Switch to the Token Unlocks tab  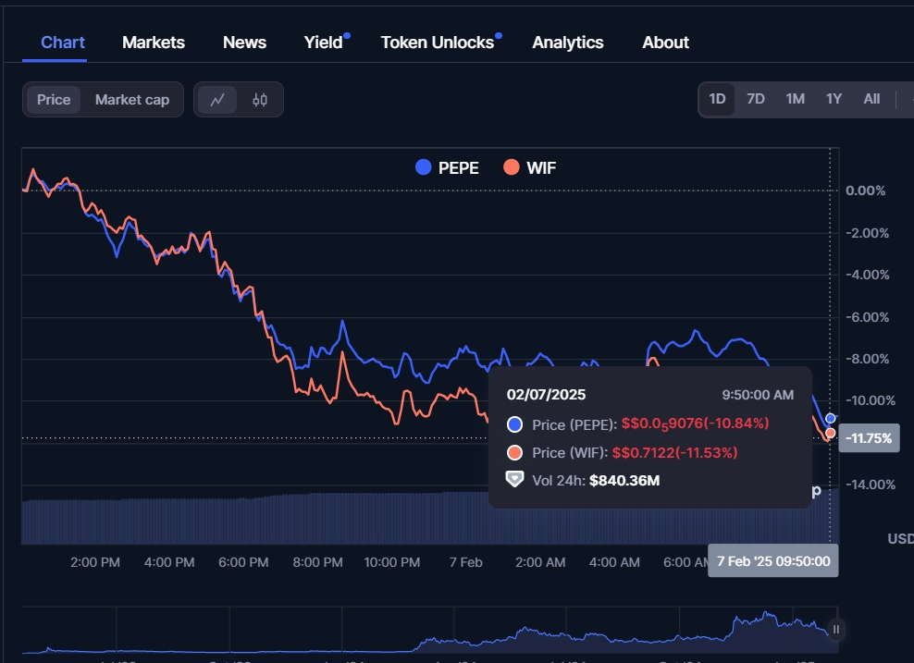click(x=438, y=43)
